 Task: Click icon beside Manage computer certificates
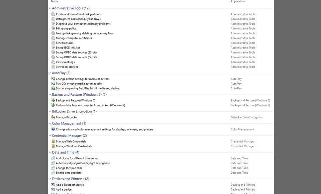click(x=53, y=38)
